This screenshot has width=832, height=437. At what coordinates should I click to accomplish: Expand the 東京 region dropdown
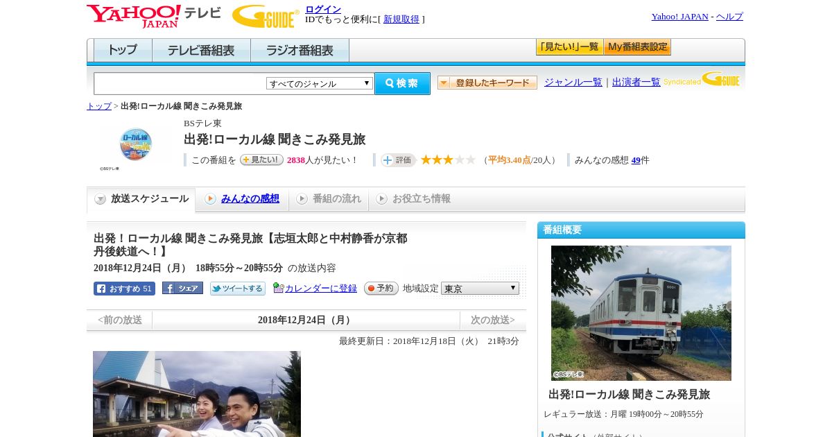pos(480,288)
